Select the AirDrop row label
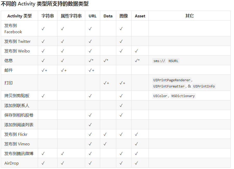The image size is (234, 169). coord(12,163)
